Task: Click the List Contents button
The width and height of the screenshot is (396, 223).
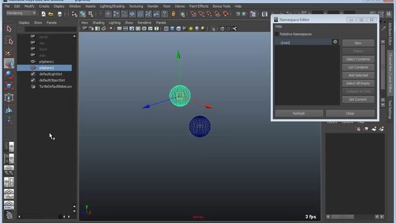Action: [358, 68]
